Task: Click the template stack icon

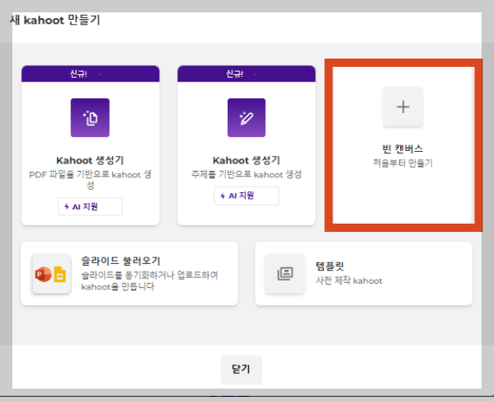Action: tap(285, 274)
